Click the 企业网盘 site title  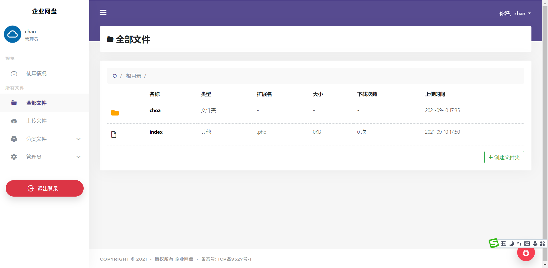[45, 11]
